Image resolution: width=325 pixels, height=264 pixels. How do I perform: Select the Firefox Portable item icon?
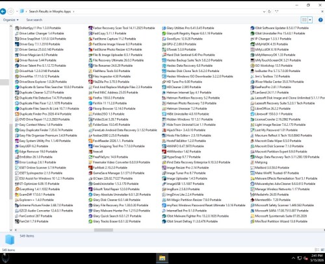(90, 98)
